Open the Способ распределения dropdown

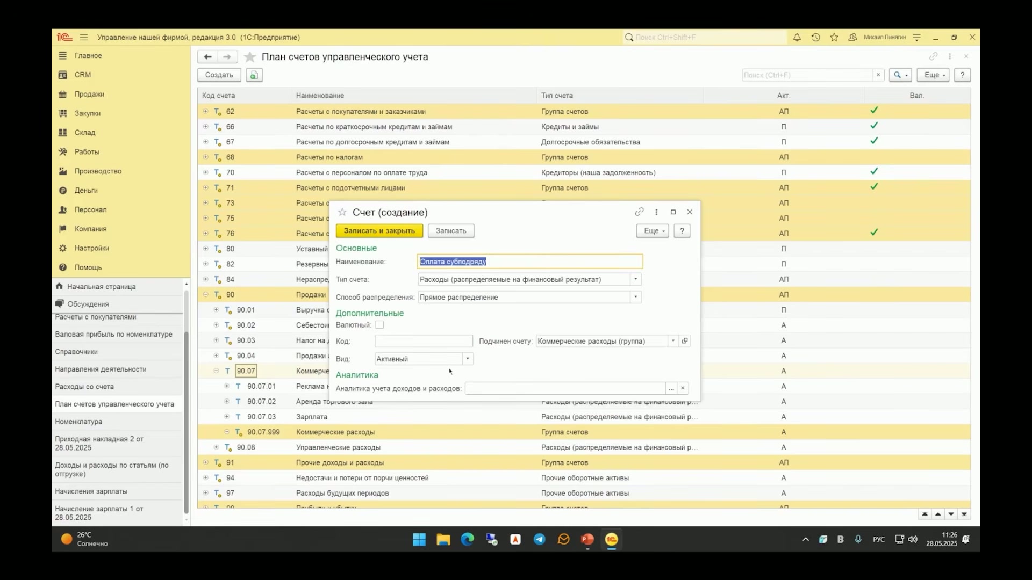[x=636, y=297]
